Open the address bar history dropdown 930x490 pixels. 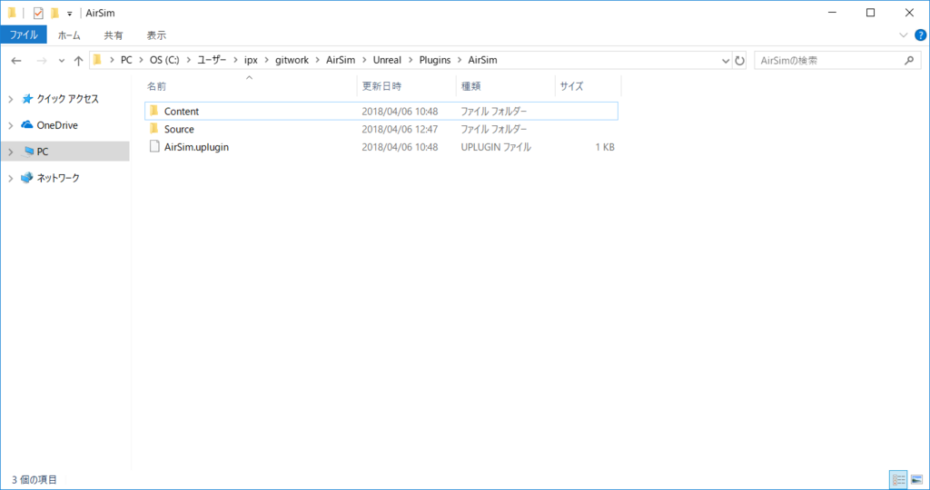click(x=726, y=61)
